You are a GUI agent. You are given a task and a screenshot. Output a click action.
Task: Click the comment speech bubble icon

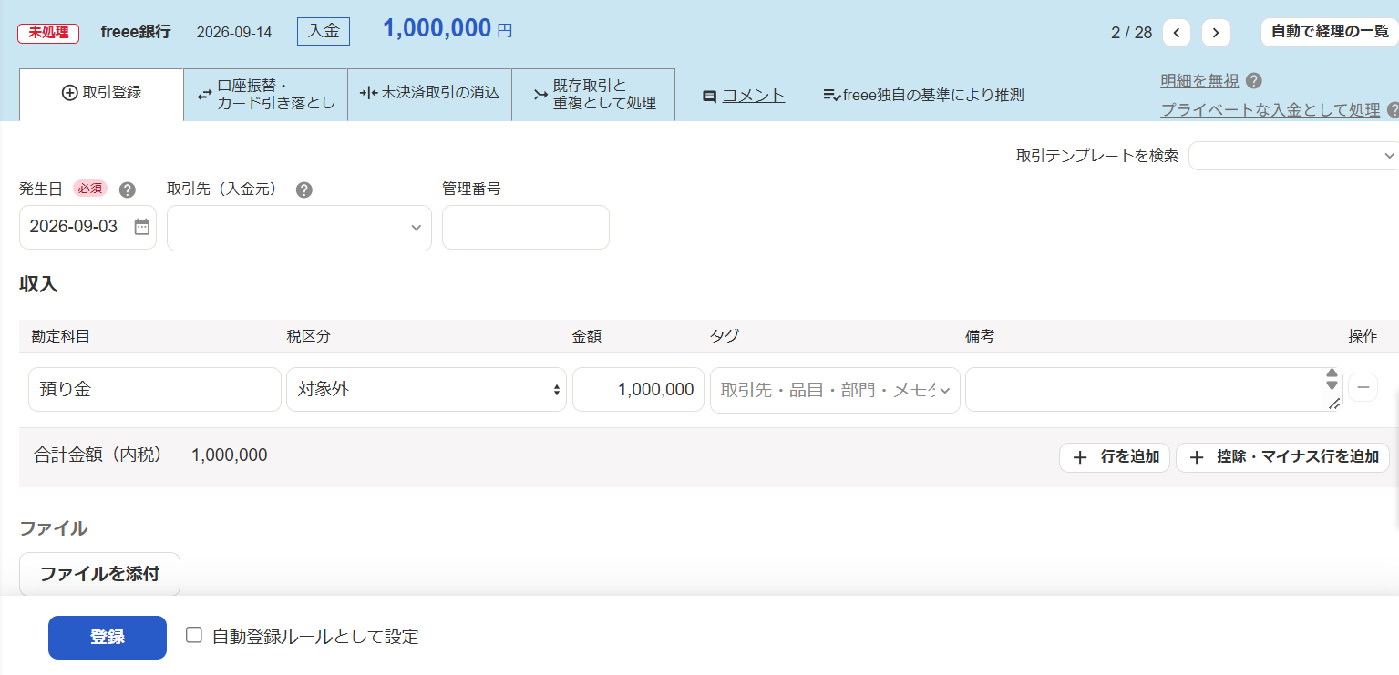pyautogui.click(x=709, y=96)
